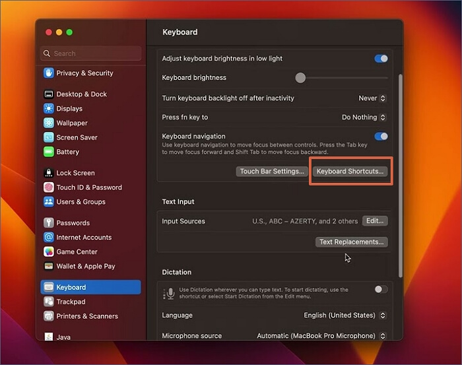The image size is (462, 365).
Task: Open the Press fn key Do Nothing dropdown
Action: [364, 117]
